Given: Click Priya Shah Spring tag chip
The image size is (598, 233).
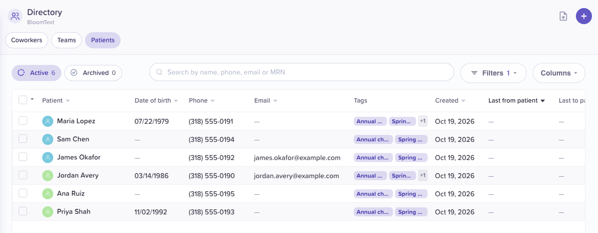Looking at the screenshot, I should 411,211.
